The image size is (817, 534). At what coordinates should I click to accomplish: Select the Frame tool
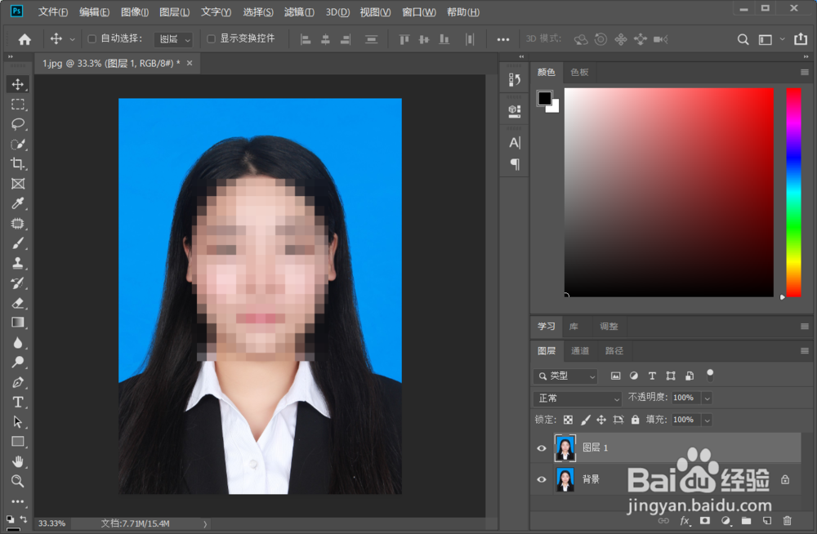coord(18,184)
